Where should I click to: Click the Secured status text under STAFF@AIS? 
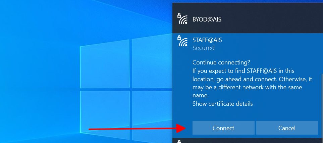coord(204,48)
